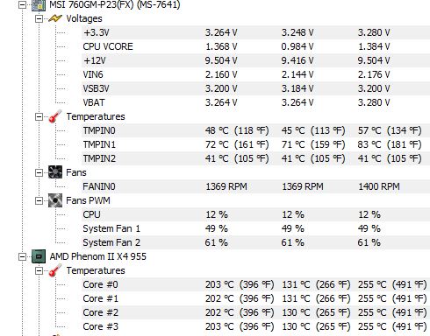Click the Voltages lightning bolt icon

click(x=55, y=18)
